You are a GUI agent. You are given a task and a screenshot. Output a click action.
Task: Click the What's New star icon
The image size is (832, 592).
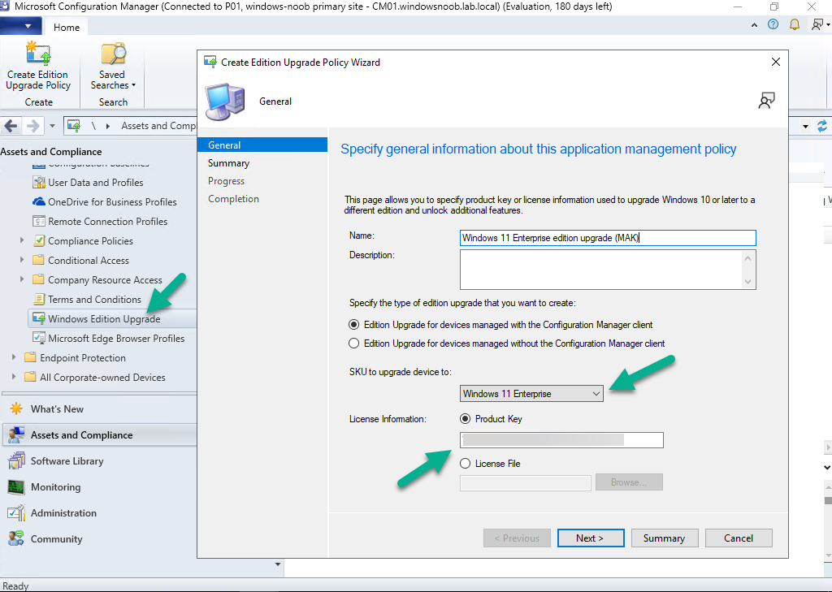point(16,408)
